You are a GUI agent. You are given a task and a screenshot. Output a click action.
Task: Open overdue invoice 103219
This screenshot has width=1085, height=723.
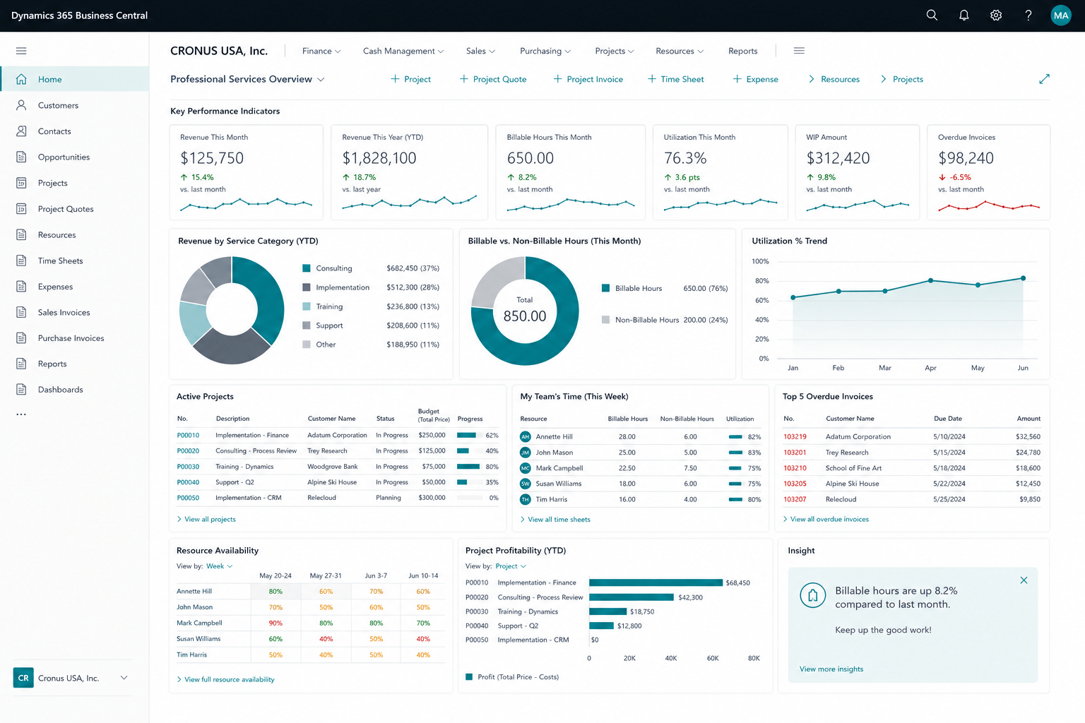[795, 437]
